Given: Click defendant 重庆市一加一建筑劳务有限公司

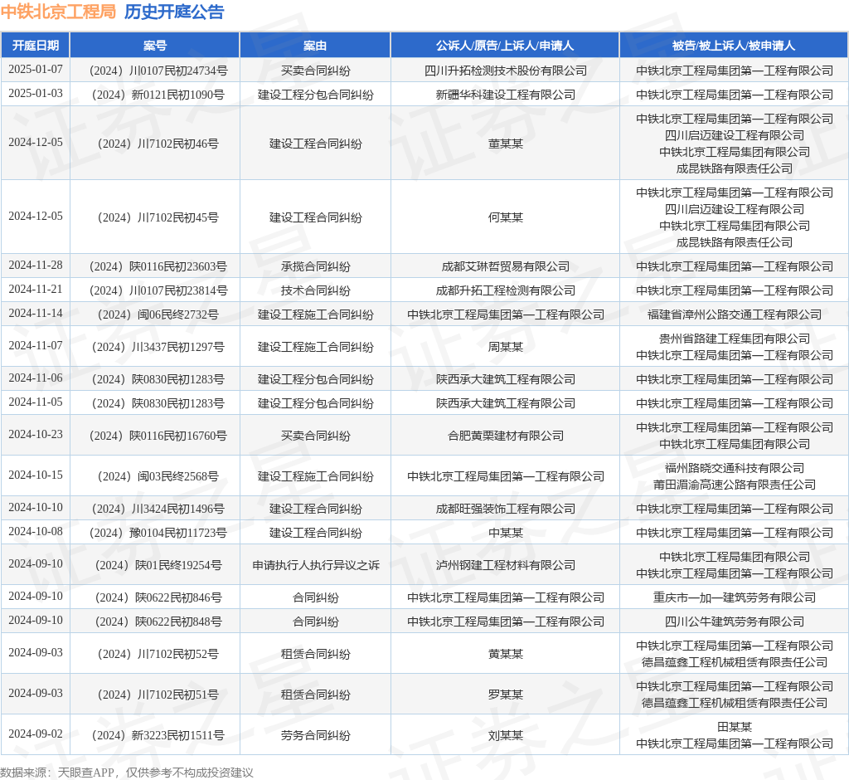Looking at the screenshot, I should pos(735,597).
